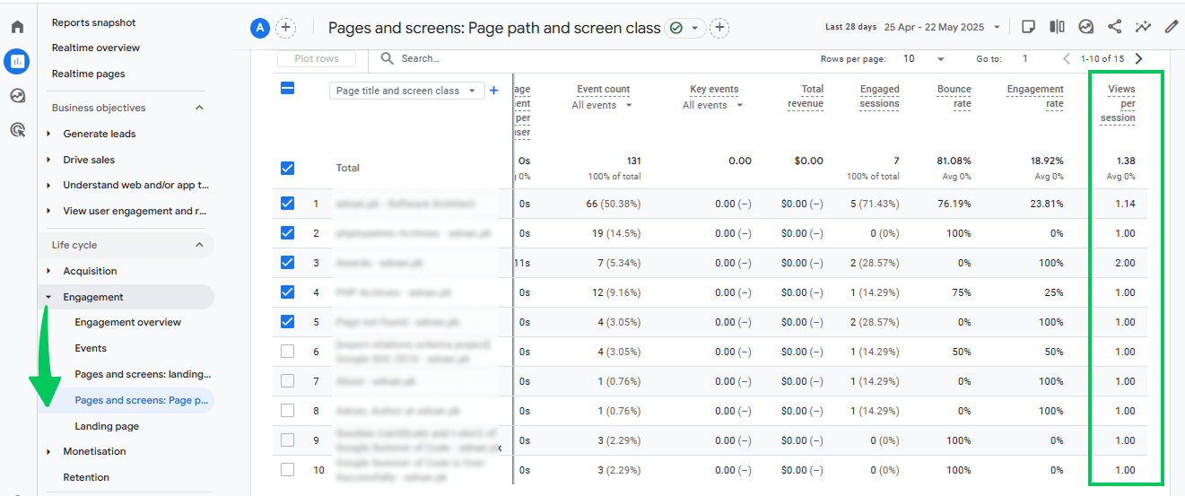The width and height of the screenshot is (1185, 496).
Task: Check row 6 checkbox
Action: [x=287, y=352]
